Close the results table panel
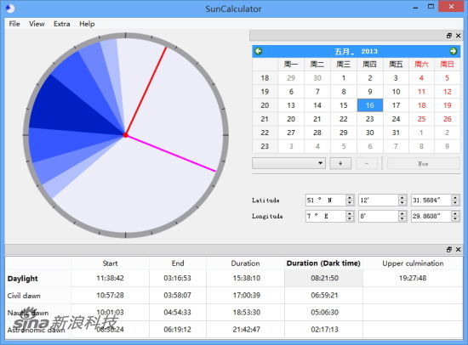468x345 pixels. pyautogui.click(x=459, y=250)
